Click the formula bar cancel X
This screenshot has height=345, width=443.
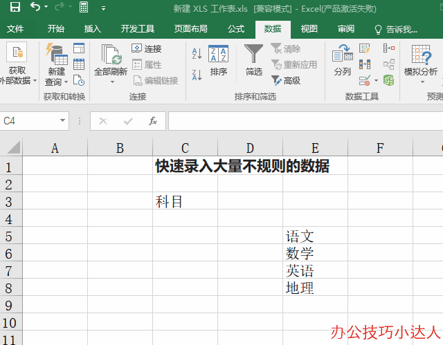click(x=103, y=121)
